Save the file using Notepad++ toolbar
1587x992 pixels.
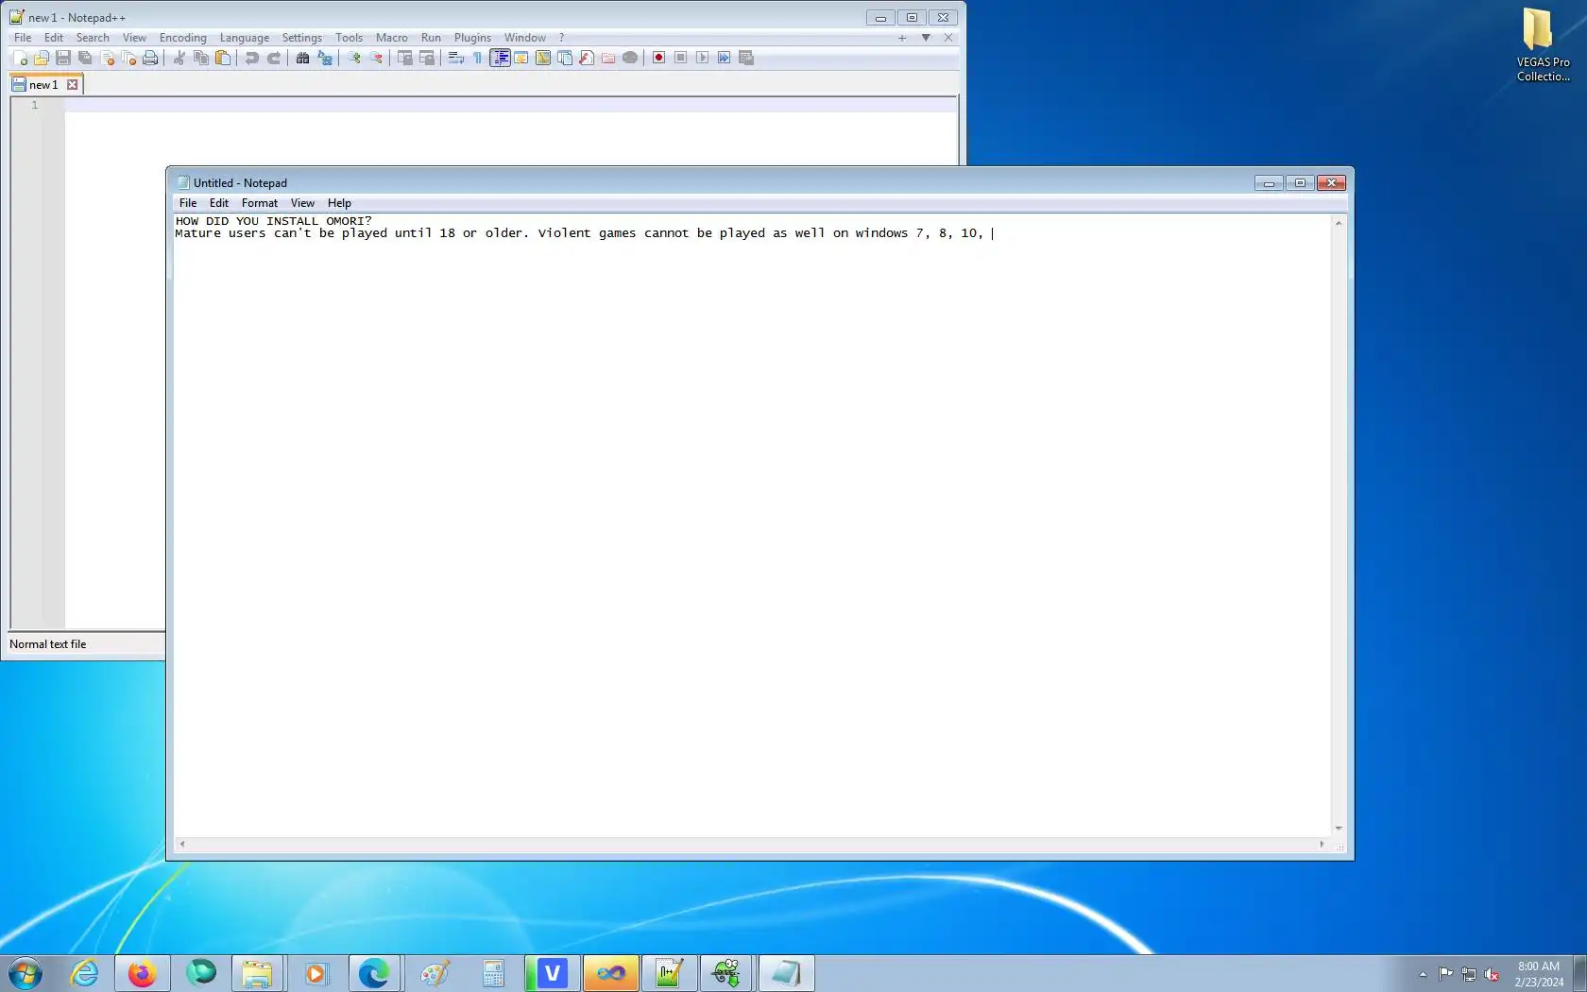pos(63,58)
